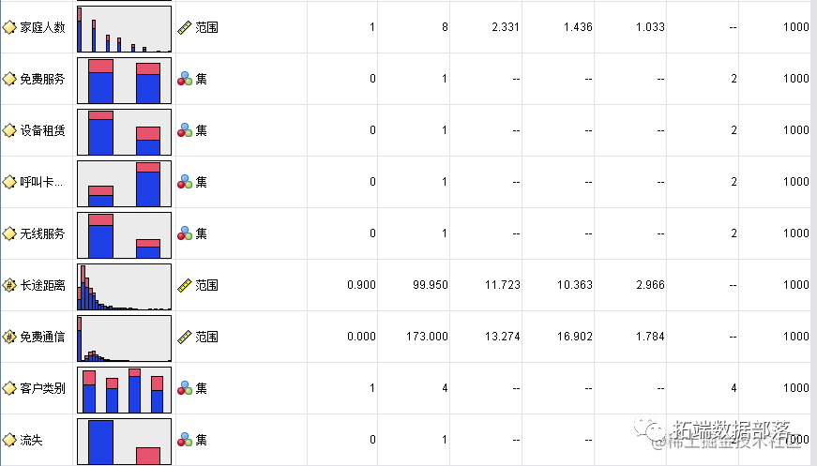Image resolution: width=817 pixels, height=466 pixels.
Task: Open the 流失 bar chart thumbnail
Action: coord(124,442)
